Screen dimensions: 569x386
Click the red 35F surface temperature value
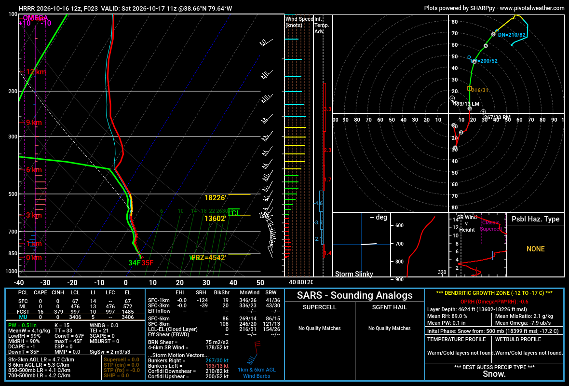[x=148, y=262]
